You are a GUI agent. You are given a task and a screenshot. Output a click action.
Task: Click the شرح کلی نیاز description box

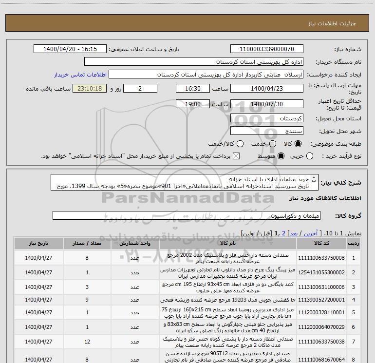[185, 182]
